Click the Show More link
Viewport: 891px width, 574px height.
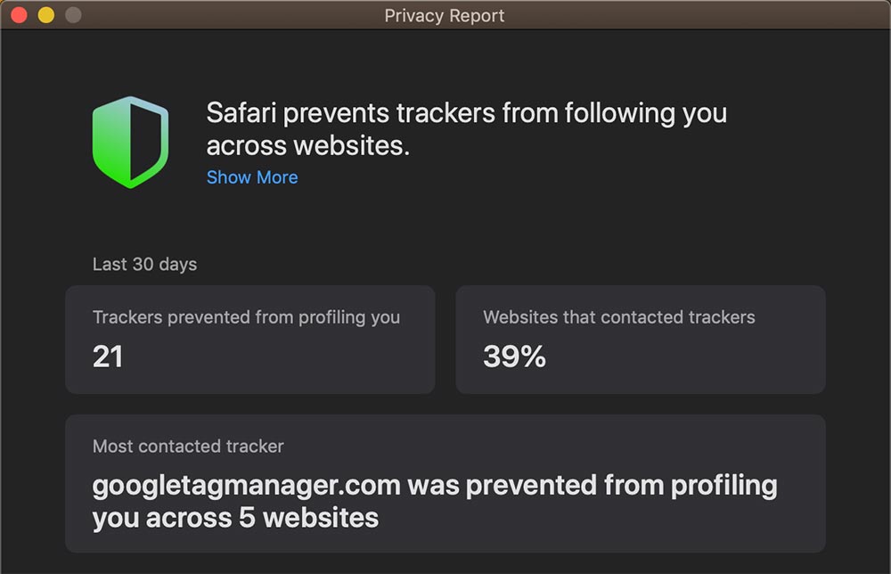click(x=252, y=177)
